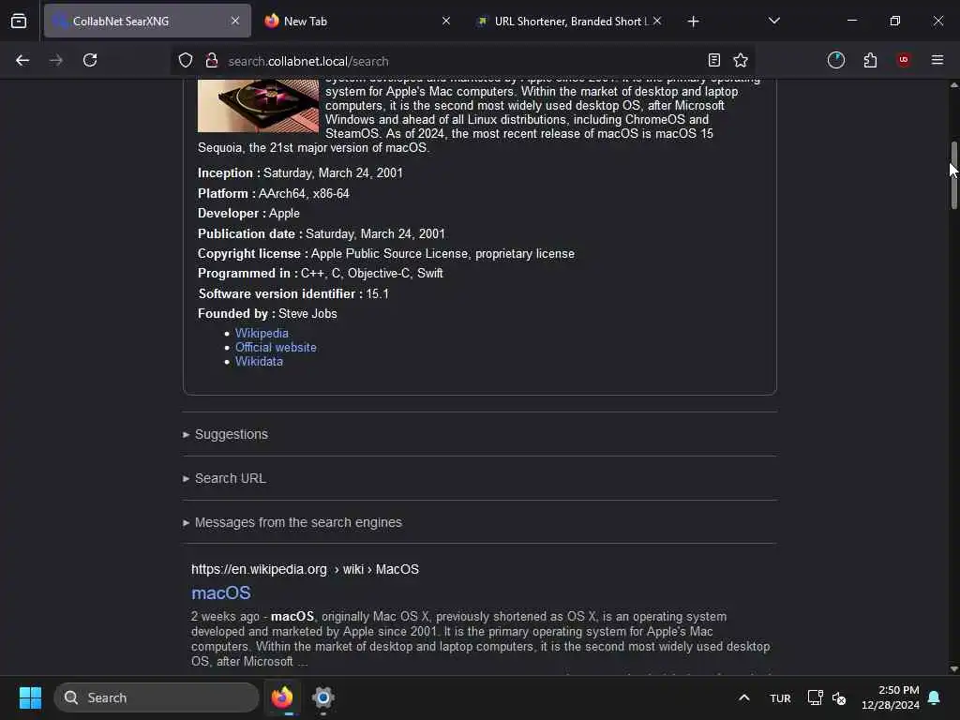Click 'Apple Public Source License' text
The height and width of the screenshot is (720, 960).
pos(389,253)
